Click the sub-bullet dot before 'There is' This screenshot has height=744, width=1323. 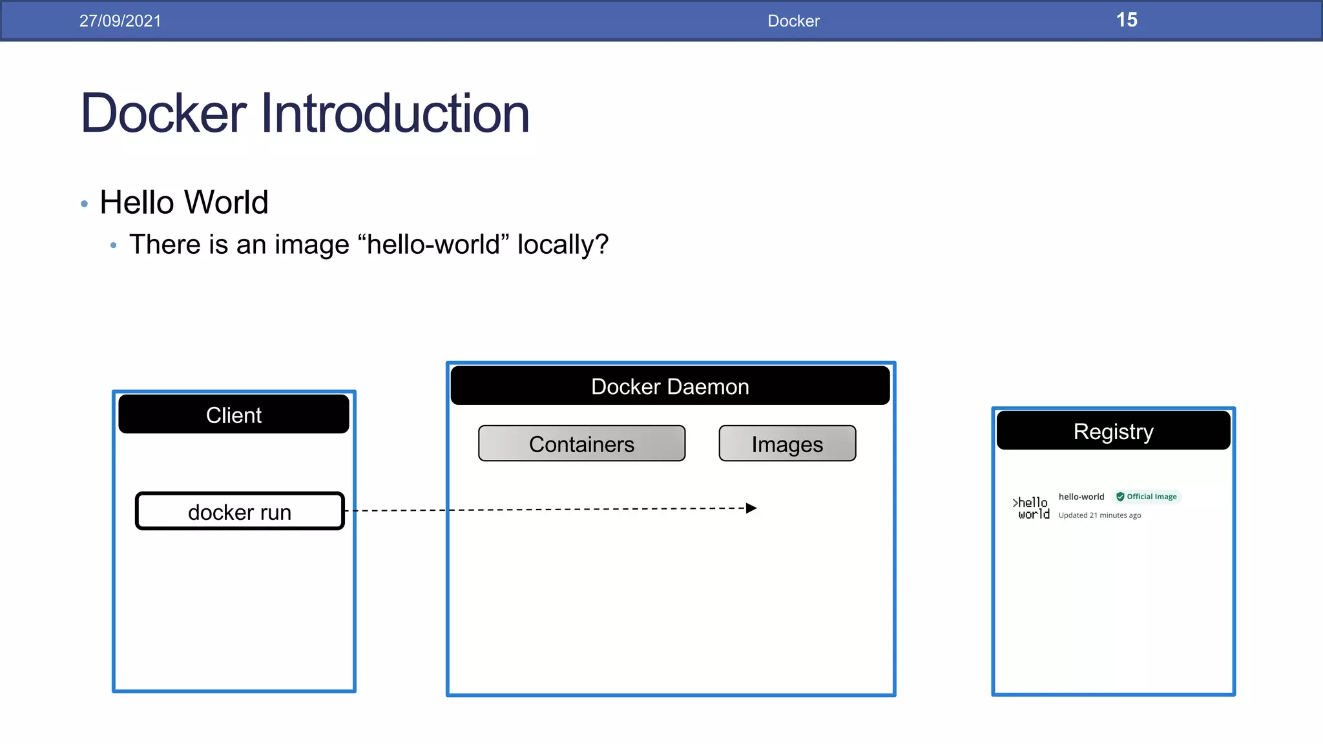coord(114,245)
